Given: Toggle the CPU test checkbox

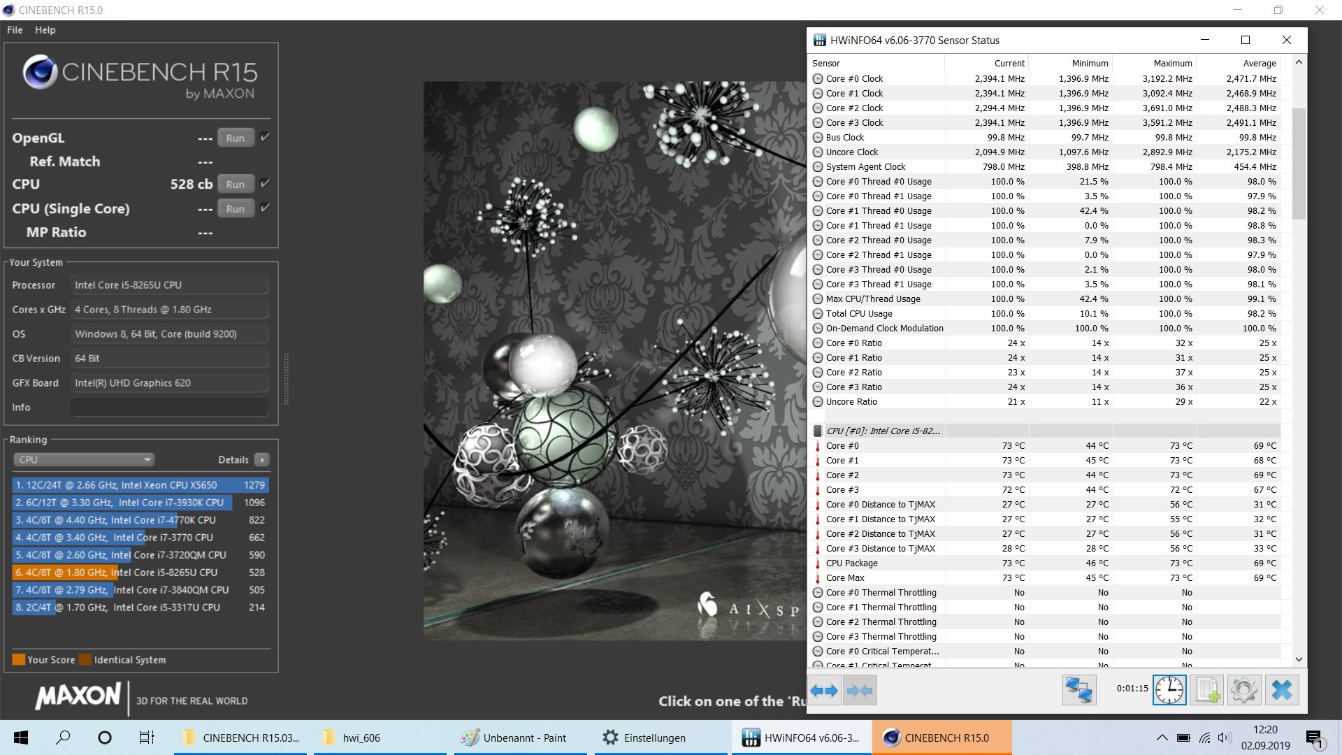Looking at the screenshot, I should [x=265, y=183].
